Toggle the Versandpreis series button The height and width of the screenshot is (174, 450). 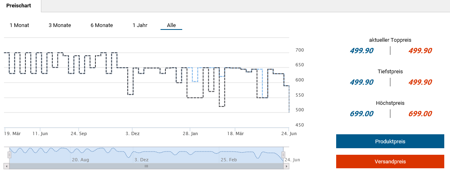390,161
